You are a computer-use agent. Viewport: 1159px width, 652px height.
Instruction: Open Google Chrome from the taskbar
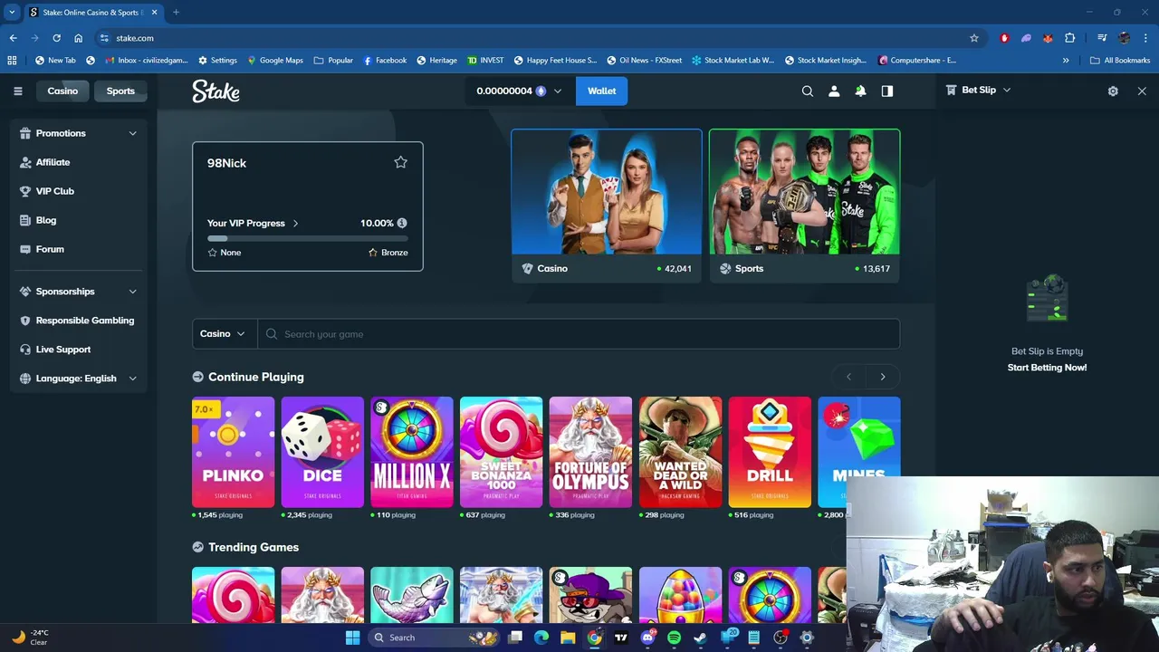(x=594, y=638)
